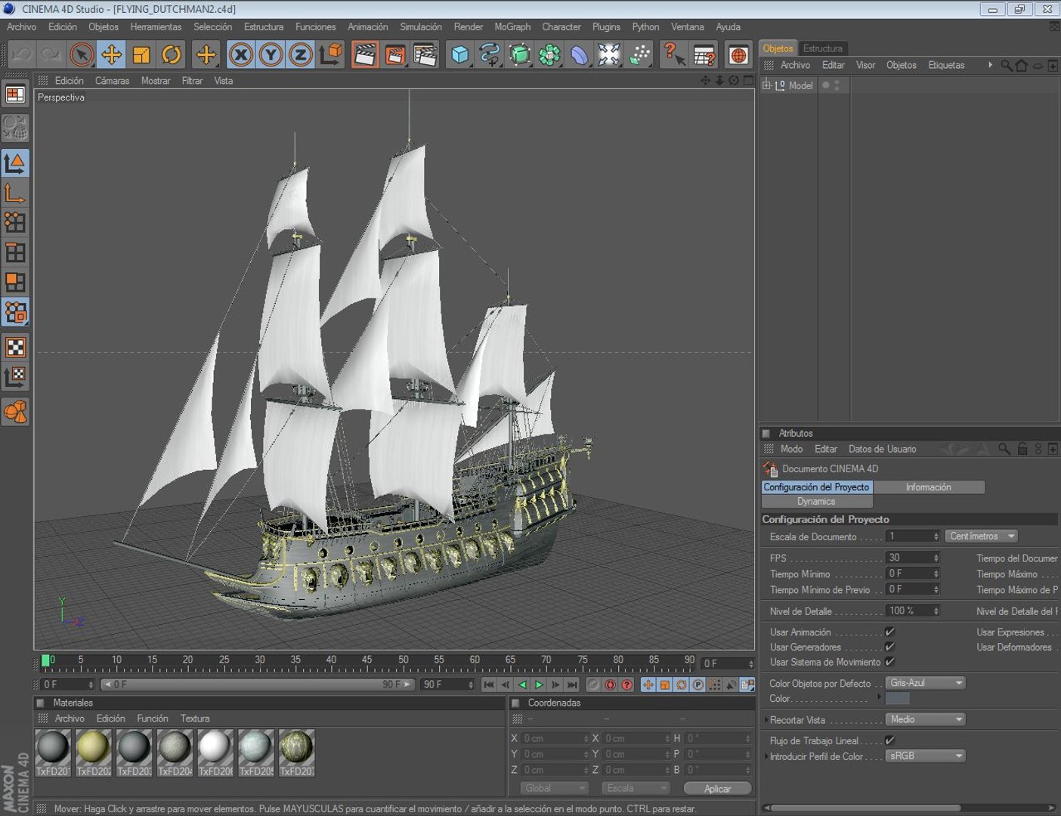
Task: Select the TxFD206 white material thumbnail
Action: 215,753
